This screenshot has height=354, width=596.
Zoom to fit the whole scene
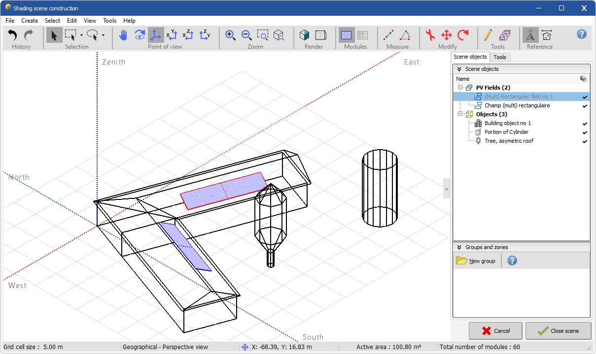point(279,35)
